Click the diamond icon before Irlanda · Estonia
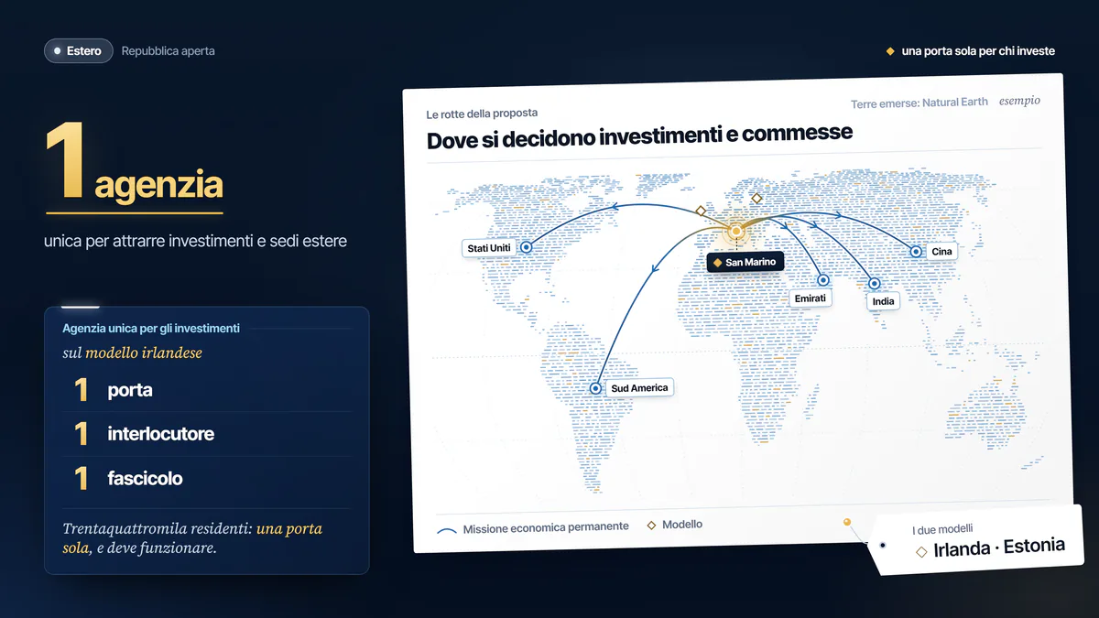Image resolution: width=1099 pixels, height=618 pixels. pos(921,552)
